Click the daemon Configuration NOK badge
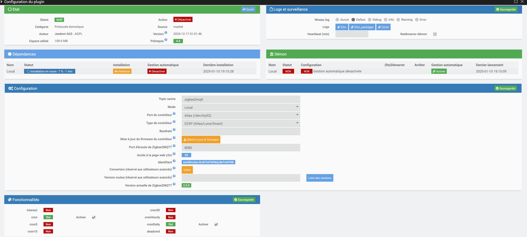Viewport: 527px width, 237px height. [x=307, y=71]
